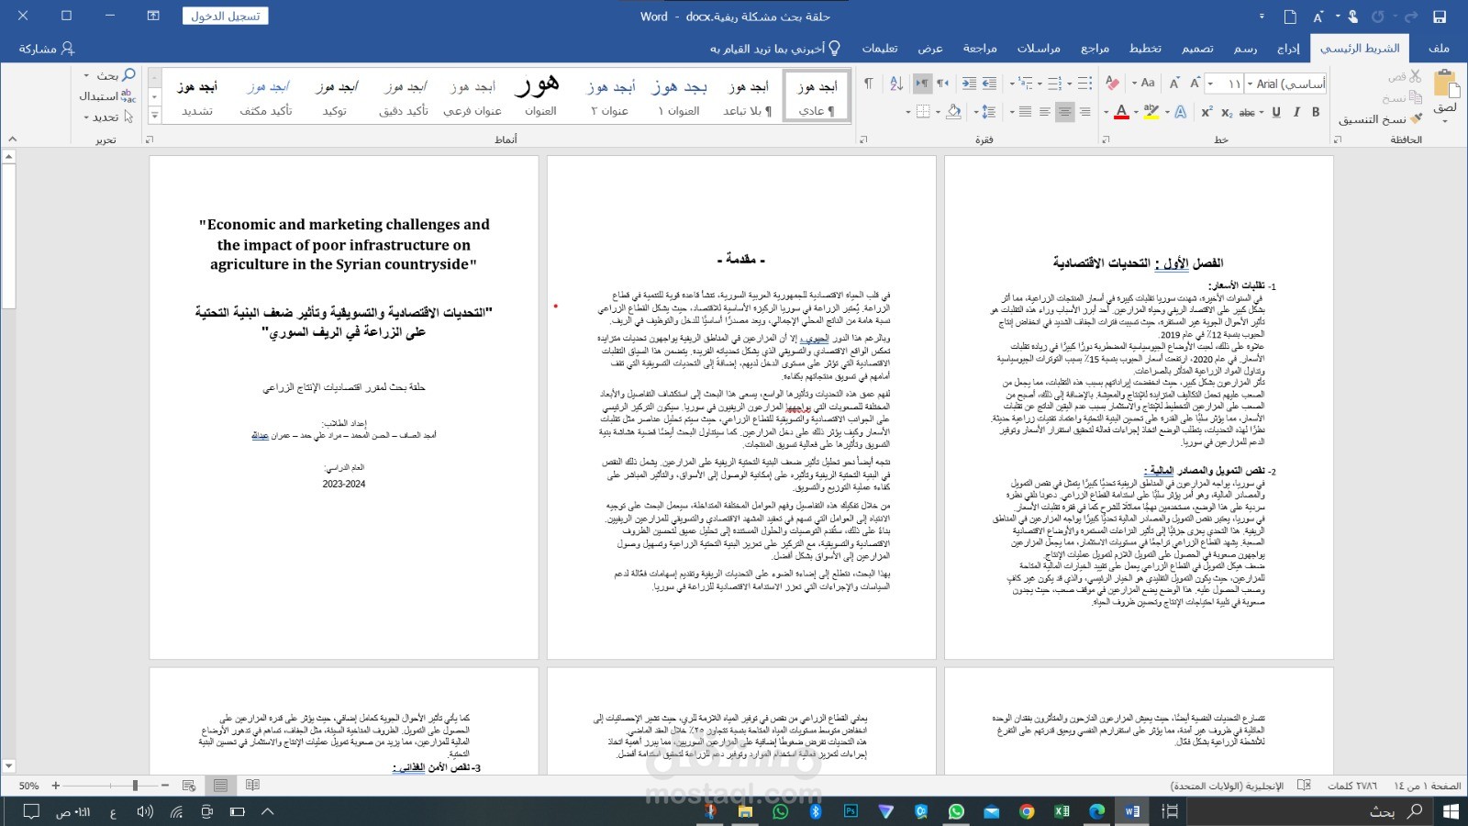Switch to the تصميم Design tab
The image size is (1468, 826).
1197,48
